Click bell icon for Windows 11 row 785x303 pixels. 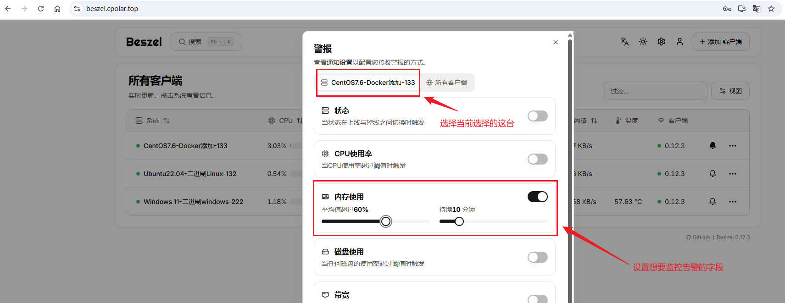click(x=713, y=202)
